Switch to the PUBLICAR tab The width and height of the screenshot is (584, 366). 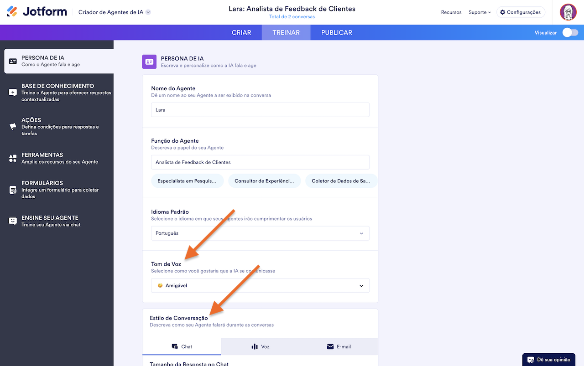tap(336, 32)
